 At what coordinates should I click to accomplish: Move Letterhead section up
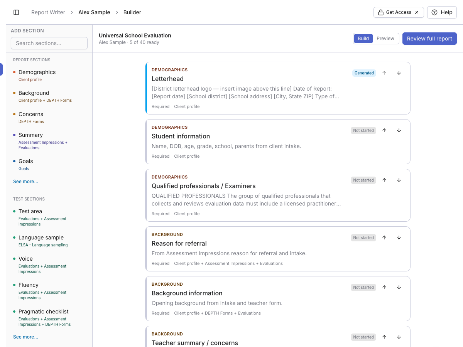384,73
